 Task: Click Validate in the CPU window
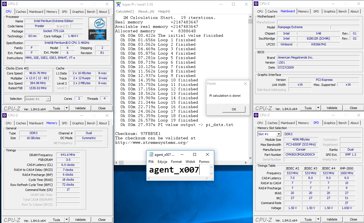coord(80,108)
